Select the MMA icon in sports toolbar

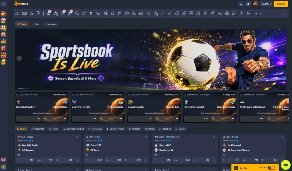click(191, 13)
